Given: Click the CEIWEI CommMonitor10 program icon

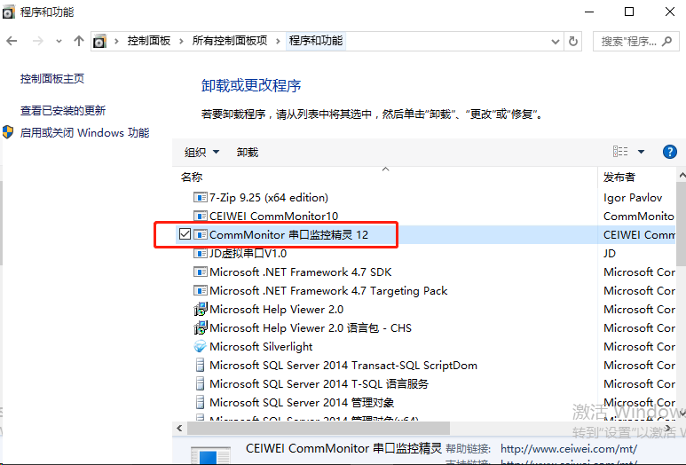Looking at the screenshot, I should coord(200,216).
